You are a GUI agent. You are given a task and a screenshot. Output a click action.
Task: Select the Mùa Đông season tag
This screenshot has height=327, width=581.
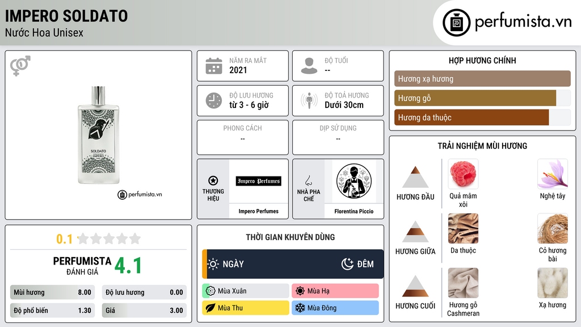tap(335, 308)
